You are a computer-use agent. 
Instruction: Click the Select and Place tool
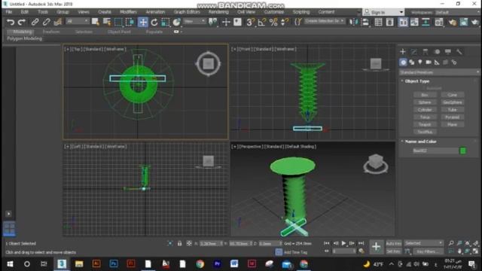[177, 22]
